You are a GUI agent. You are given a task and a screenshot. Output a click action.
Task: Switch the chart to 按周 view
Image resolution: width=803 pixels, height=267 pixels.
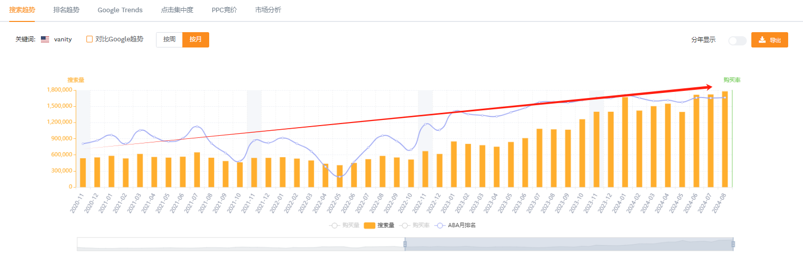click(x=169, y=39)
